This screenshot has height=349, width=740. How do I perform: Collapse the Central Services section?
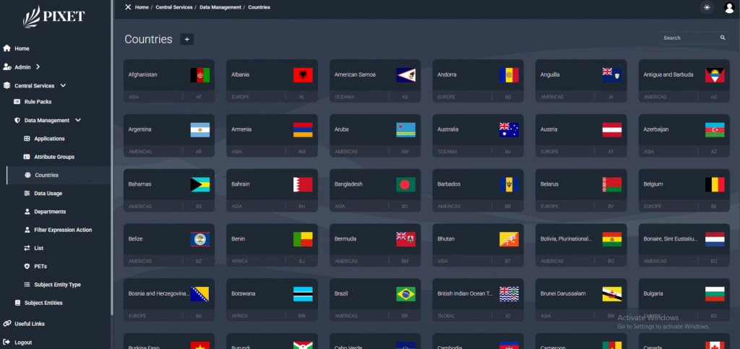click(x=62, y=85)
